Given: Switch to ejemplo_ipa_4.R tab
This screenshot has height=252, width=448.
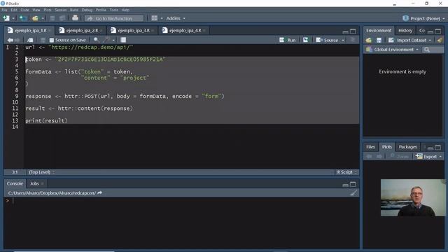Looking at the screenshot, I should pyautogui.click(x=185, y=30).
